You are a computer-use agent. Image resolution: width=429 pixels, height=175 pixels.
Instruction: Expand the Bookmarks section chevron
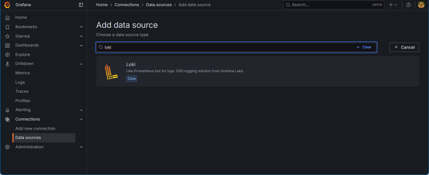tap(81, 27)
